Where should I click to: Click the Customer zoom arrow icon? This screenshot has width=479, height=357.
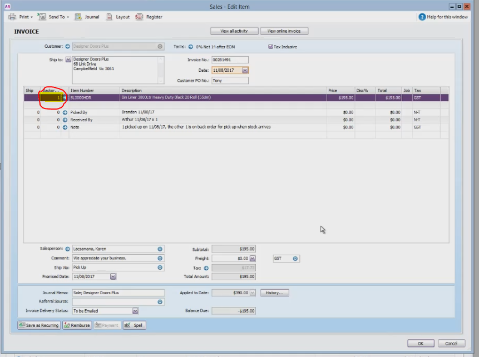pos(67,46)
